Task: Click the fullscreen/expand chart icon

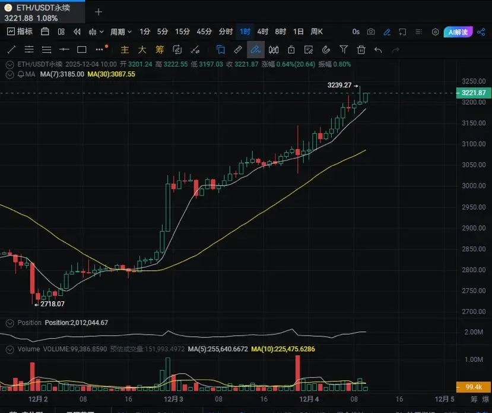Action: pyautogui.click(x=402, y=31)
